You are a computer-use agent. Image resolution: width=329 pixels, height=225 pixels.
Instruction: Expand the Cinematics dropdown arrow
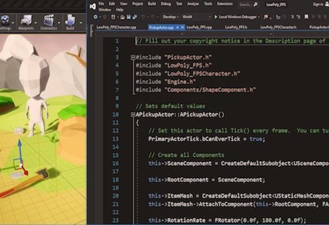click(59, 22)
